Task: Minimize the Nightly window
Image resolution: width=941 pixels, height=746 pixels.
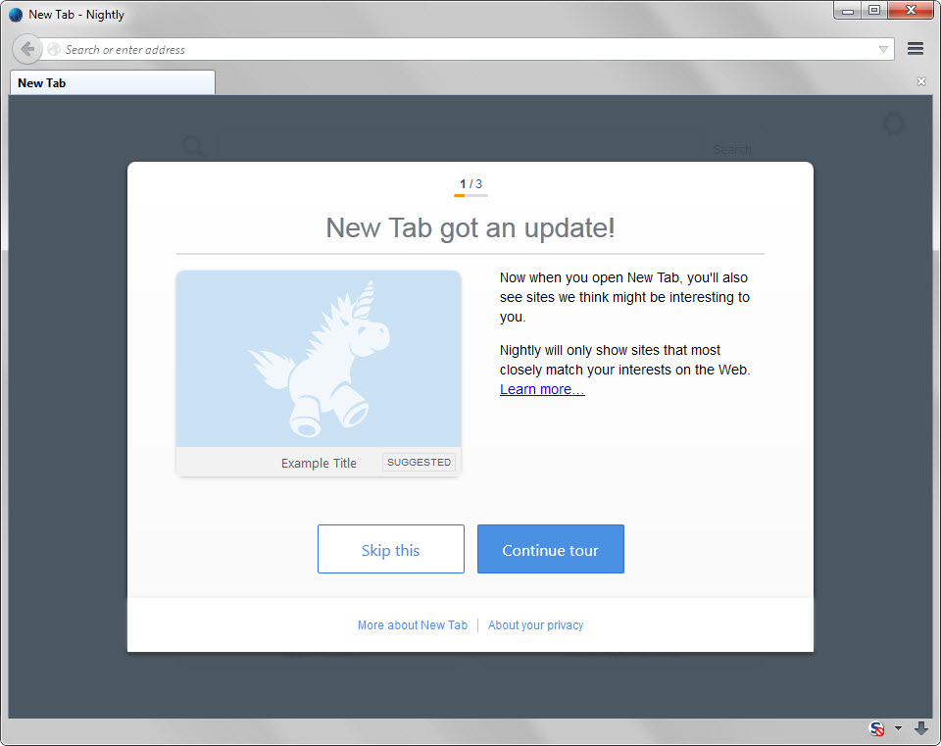Action: [847, 11]
